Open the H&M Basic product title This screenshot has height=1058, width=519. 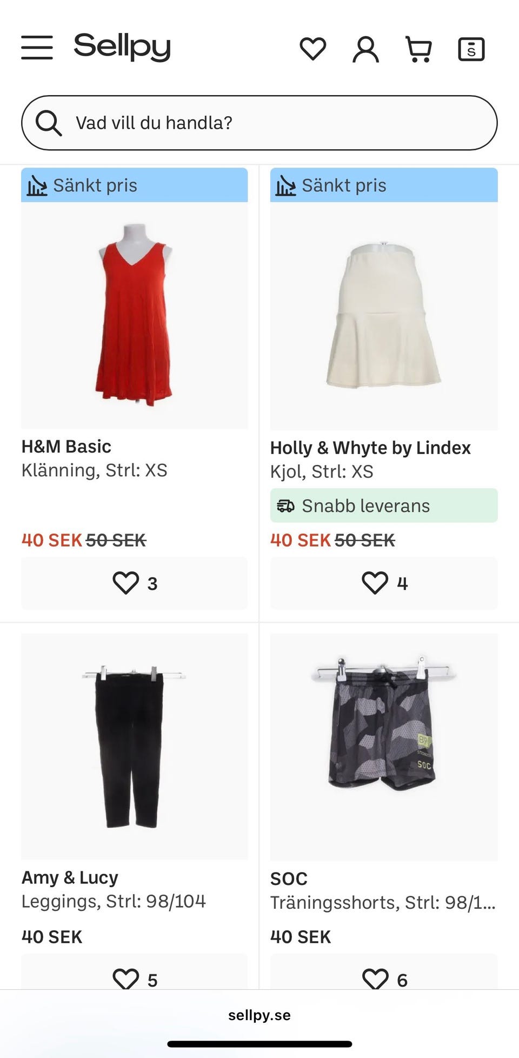pos(66,447)
